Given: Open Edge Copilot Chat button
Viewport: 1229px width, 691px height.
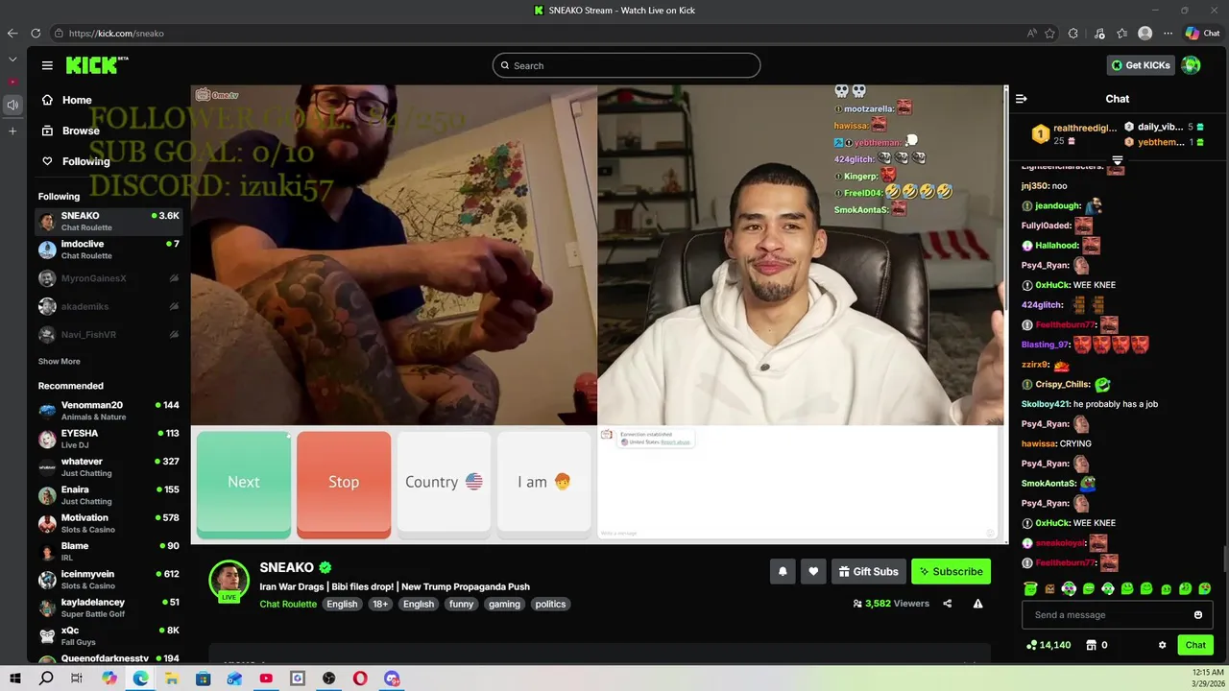Looking at the screenshot, I should pyautogui.click(x=1203, y=33).
